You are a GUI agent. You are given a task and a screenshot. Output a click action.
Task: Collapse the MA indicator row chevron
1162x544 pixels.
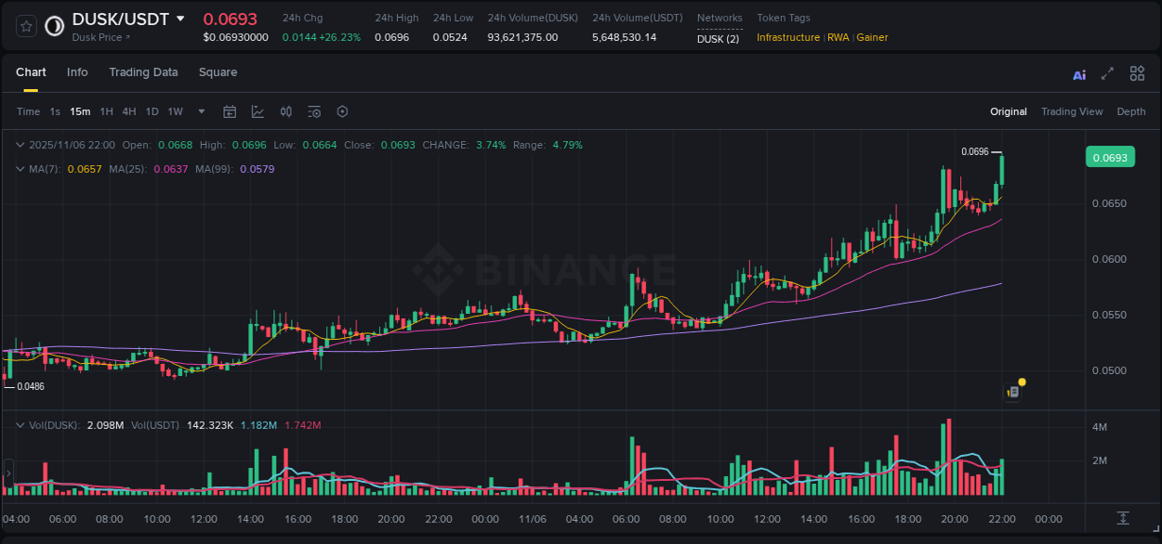pyautogui.click(x=19, y=170)
